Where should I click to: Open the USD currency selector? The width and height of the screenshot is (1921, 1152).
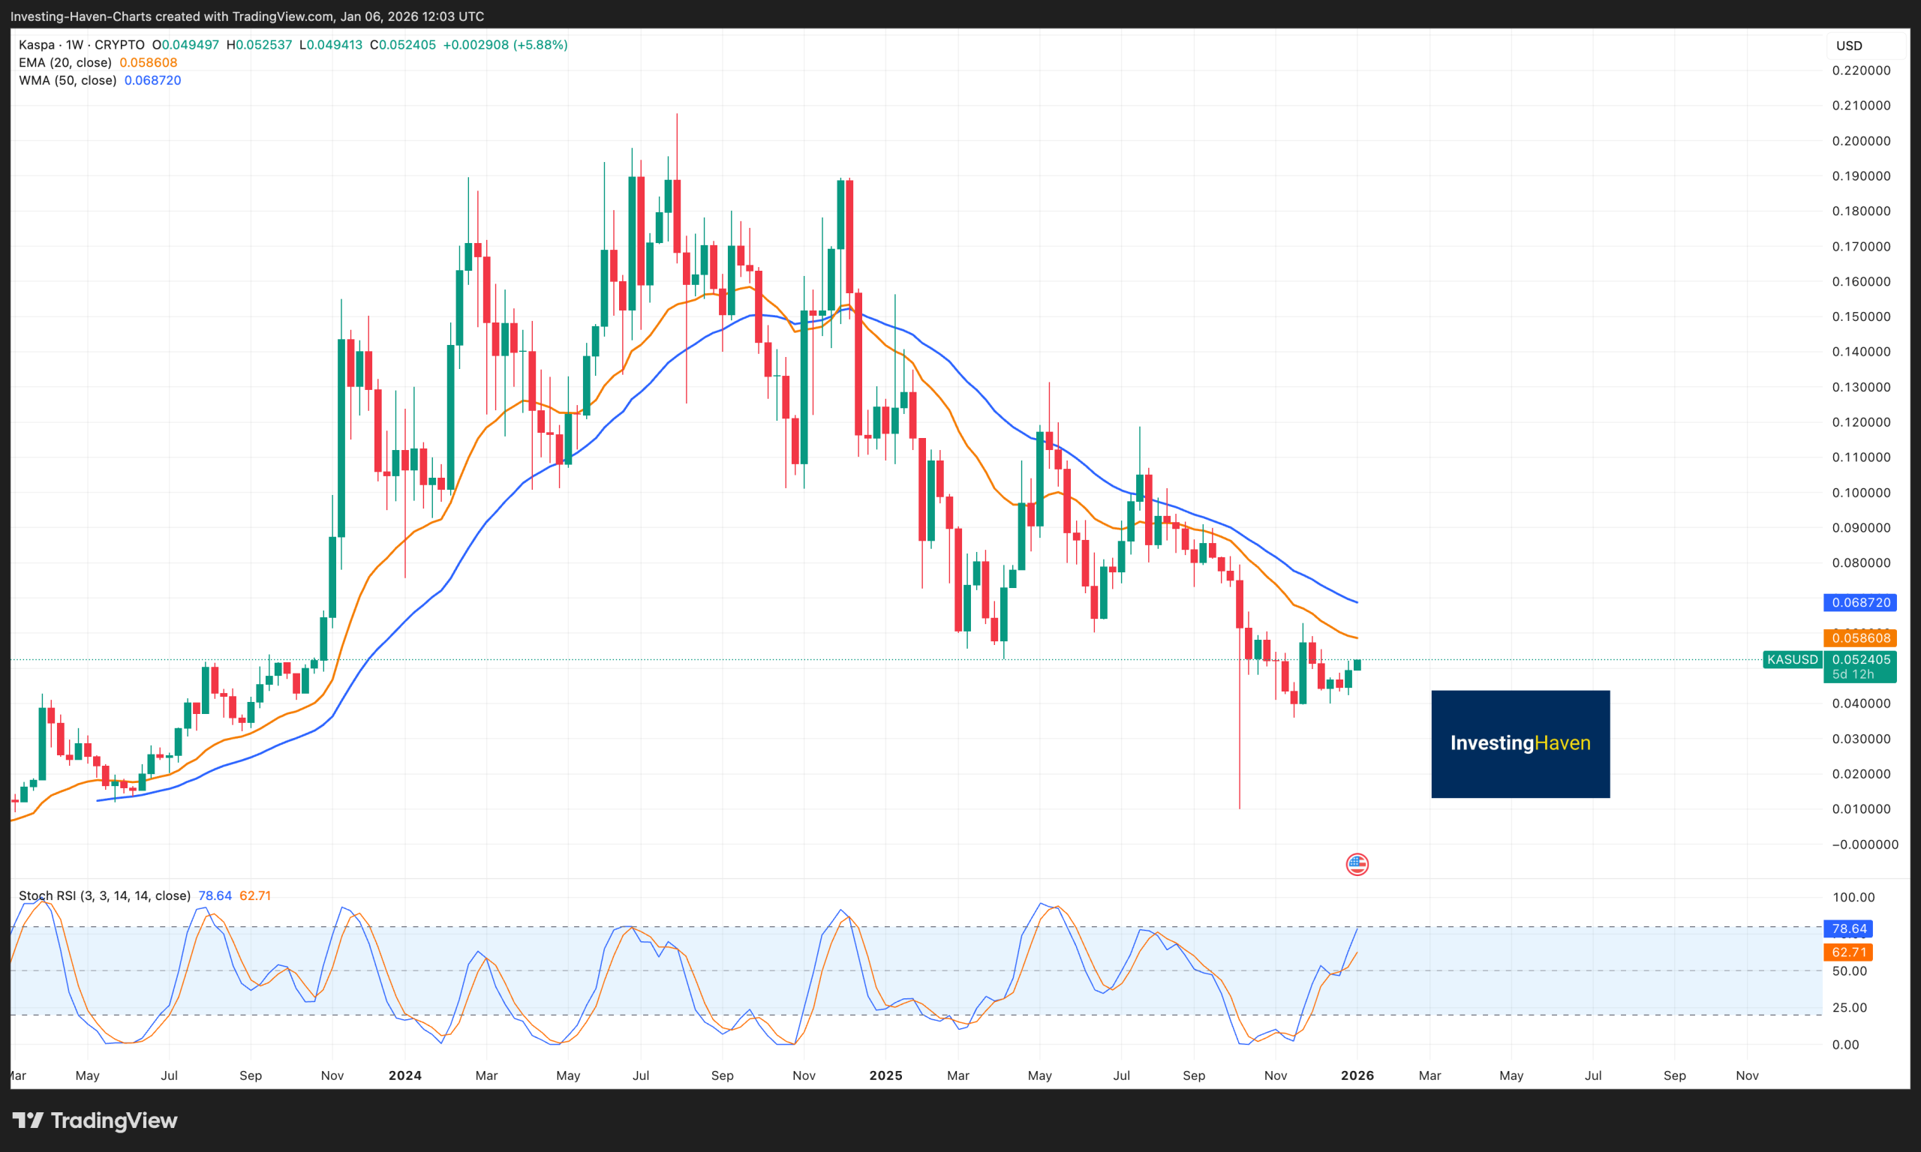1850,45
